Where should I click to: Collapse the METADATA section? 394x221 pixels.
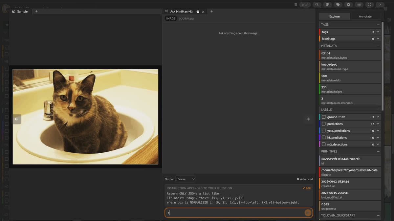coord(378,46)
